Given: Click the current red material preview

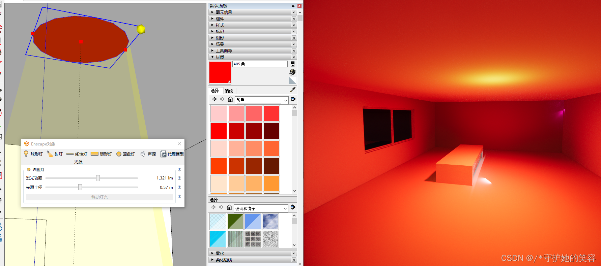Looking at the screenshot, I should 220,72.
